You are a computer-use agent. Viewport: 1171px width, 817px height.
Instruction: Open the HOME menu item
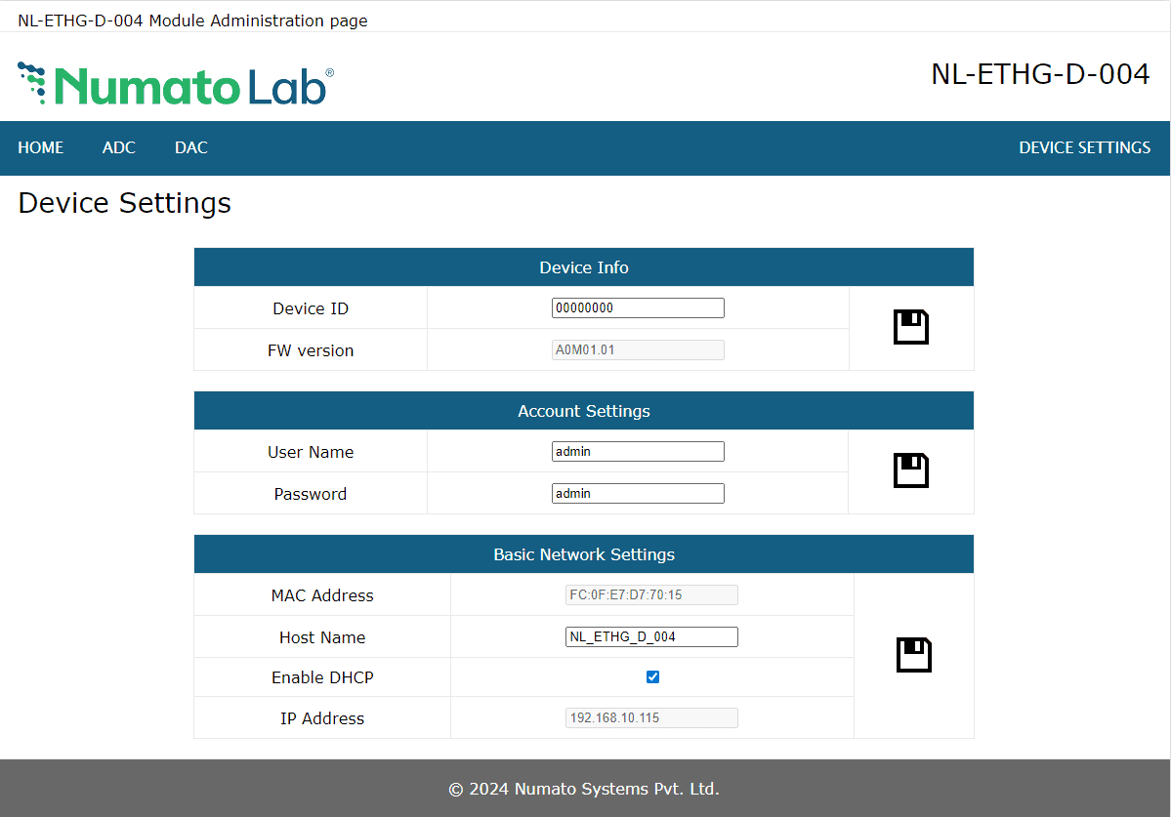[x=41, y=147]
